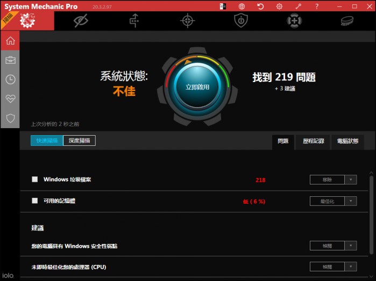This screenshot has width=376, height=281.
Task: Open the clock sidebar icon
Action: pyautogui.click(x=10, y=79)
